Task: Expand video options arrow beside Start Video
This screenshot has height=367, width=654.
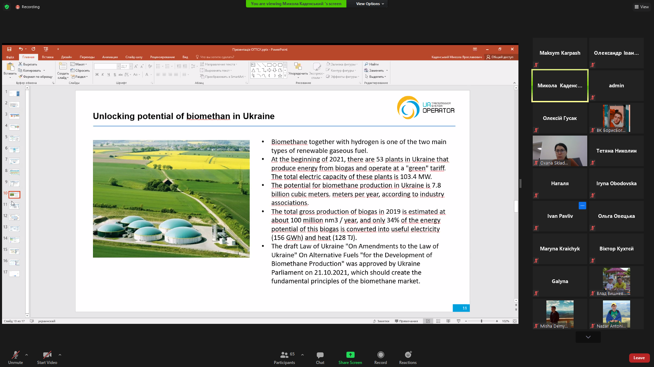Action: point(60,355)
